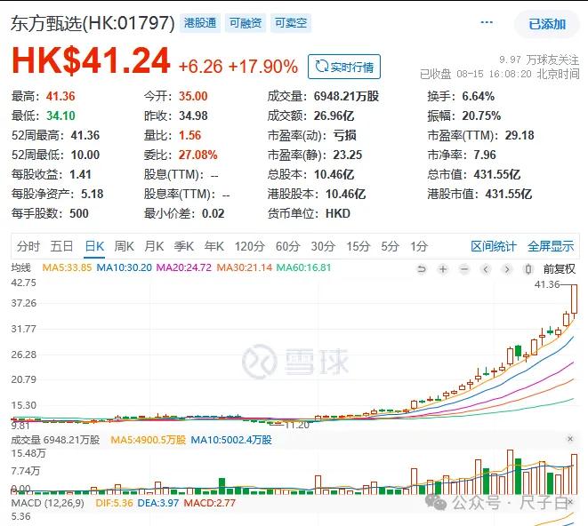The width and height of the screenshot is (588, 526).
Task: Select the 年K chart tab
Action: tap(214, 246)
